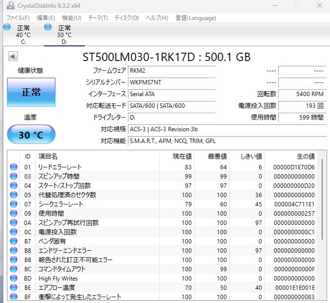Switch to the C: disk tab showing 40 °C
330x303 pixels.
point(23,35)
